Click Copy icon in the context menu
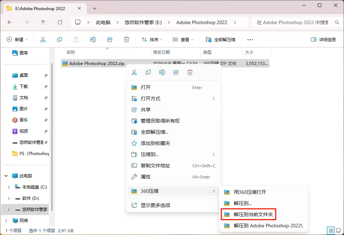The image size is (344, 235). (x=148, y=72)
